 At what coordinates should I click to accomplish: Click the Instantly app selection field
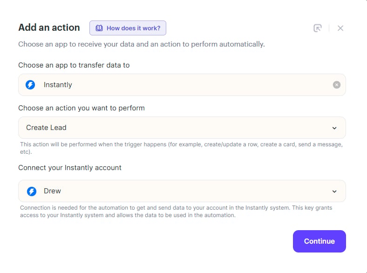click(x=182, y=85)
